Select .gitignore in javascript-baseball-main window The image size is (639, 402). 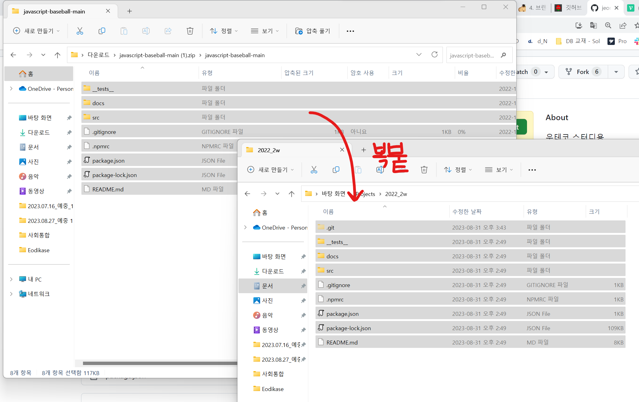(299, 132)
